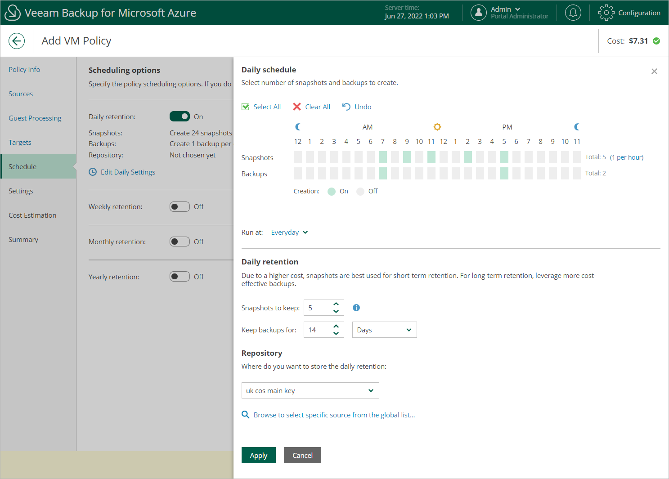Close the Daily schedule panel
Screen dimensions: 669x479
[654, 72]
